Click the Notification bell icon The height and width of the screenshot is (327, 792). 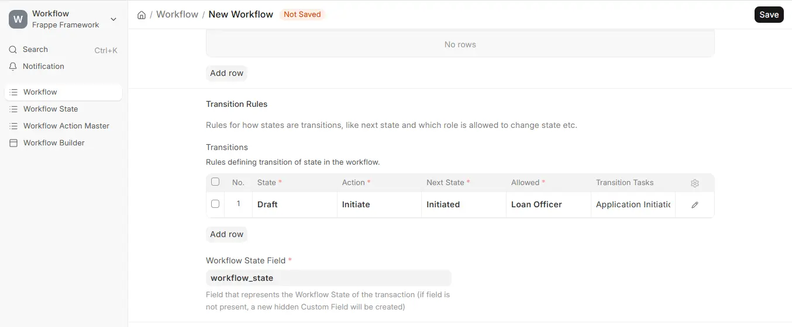coord(13,67)
